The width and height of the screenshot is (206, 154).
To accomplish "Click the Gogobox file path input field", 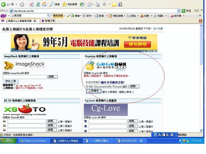I will click(x=107, y=87).
